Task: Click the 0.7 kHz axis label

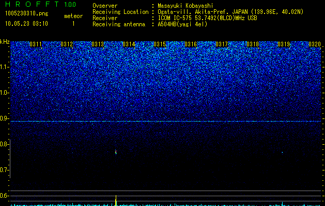Action: (4, 170)
